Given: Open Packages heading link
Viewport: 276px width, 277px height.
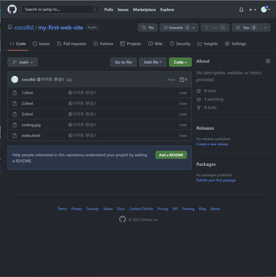Looking at the screenshot, I should pyautogui.click(x=206, y=164).
